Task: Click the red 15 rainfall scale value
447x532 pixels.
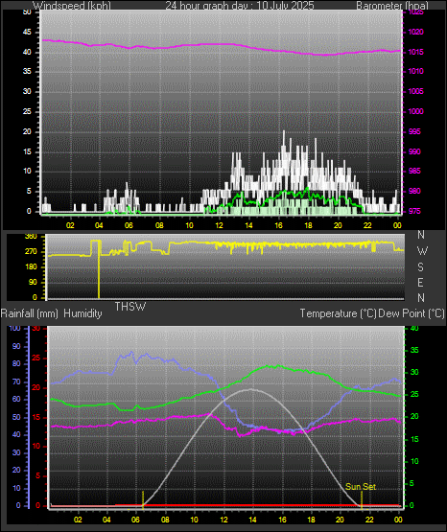Action: 36,417
